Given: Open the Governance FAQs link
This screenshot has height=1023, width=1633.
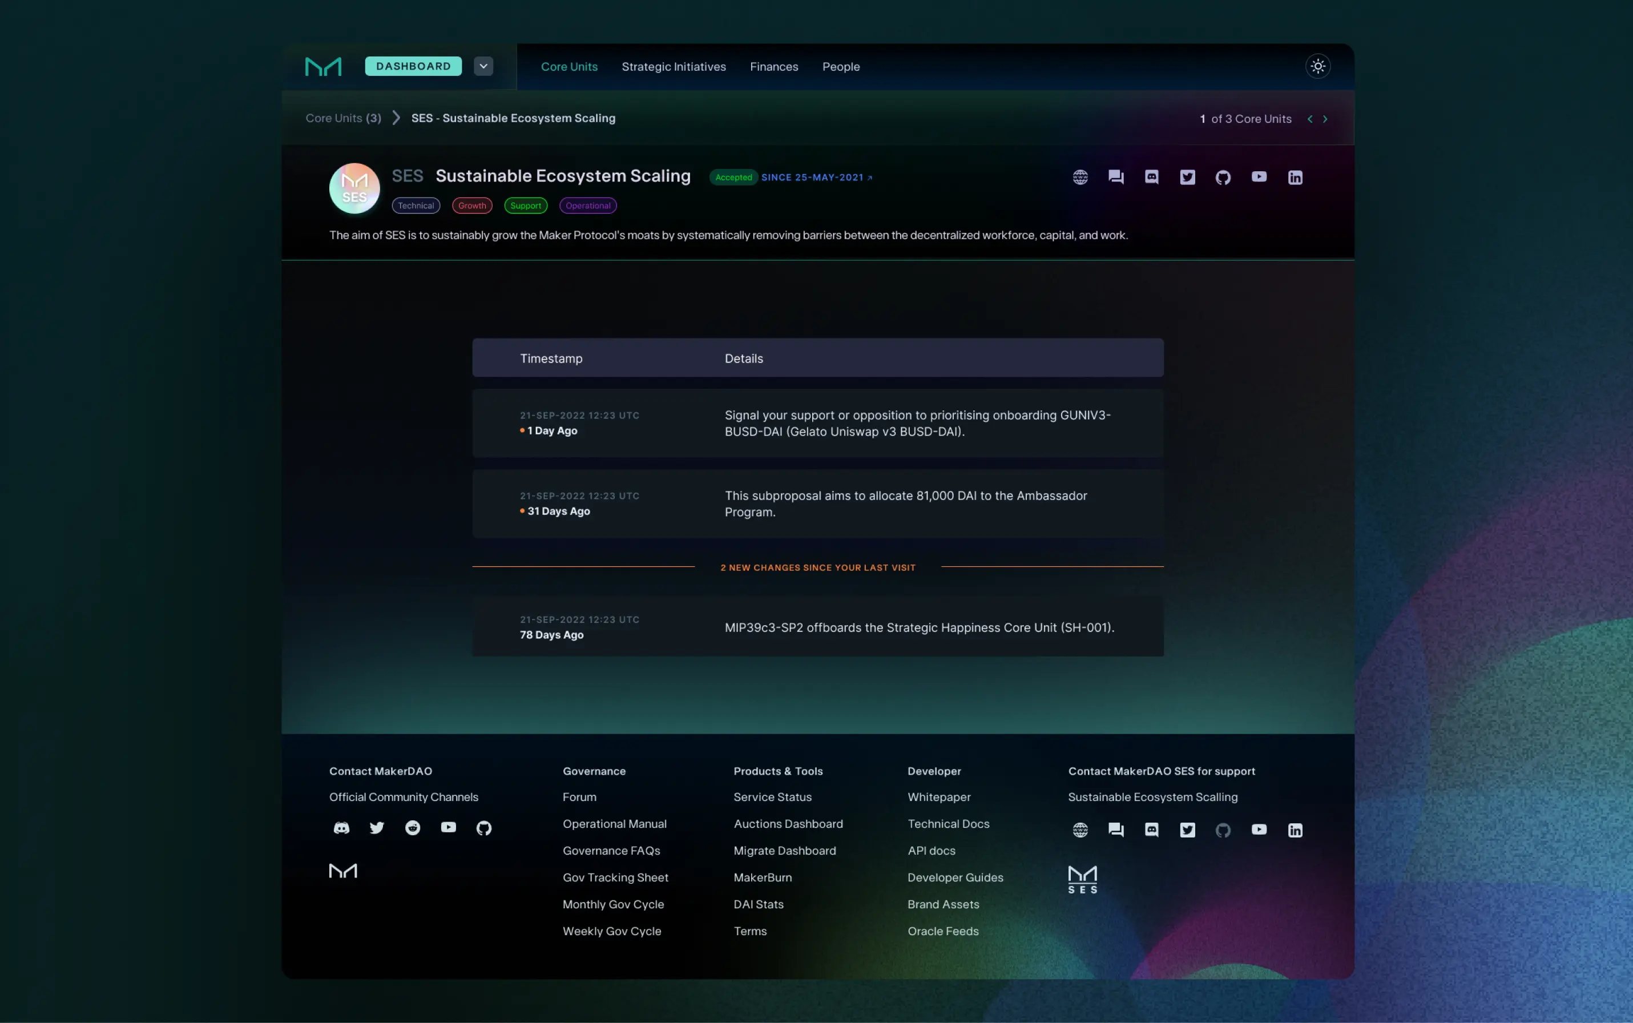Looking at the screenshot, I should click(611, 851).
